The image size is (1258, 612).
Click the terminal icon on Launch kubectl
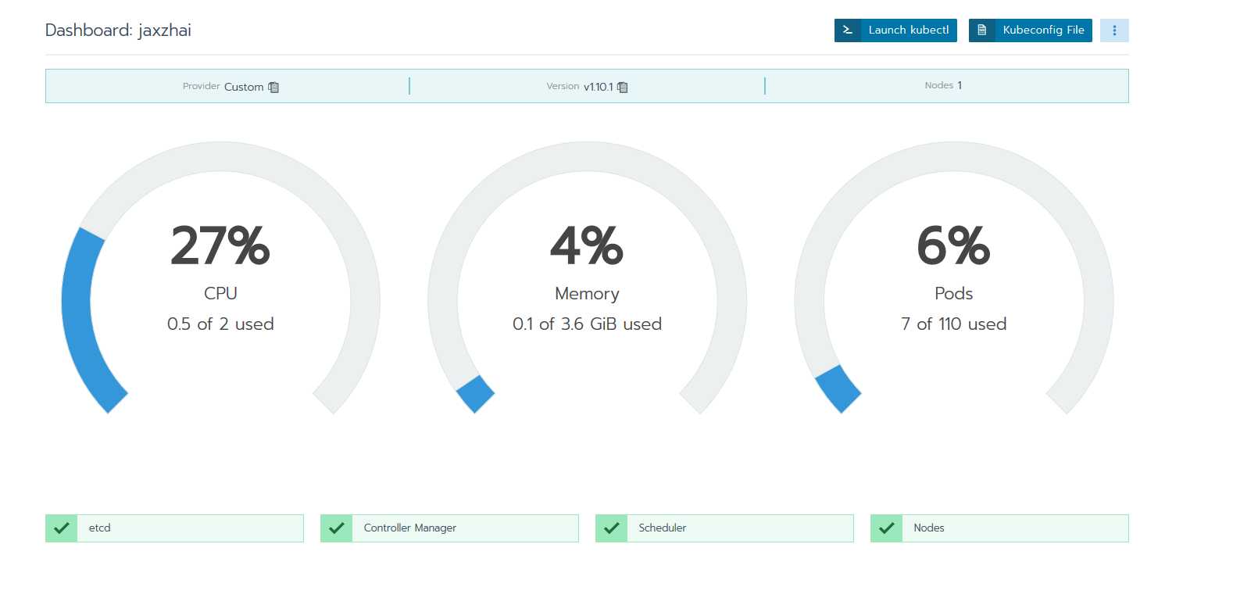tap(848, 30)
